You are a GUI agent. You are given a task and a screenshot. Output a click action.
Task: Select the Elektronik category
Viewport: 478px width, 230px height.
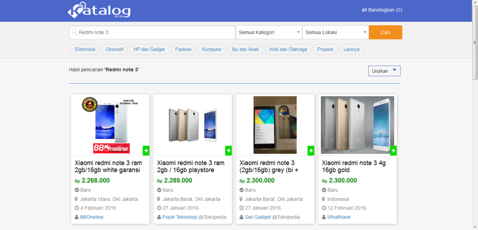85,49
